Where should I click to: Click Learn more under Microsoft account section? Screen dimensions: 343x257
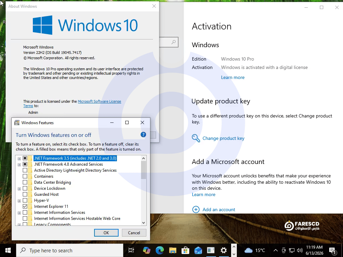click(204, 194)
